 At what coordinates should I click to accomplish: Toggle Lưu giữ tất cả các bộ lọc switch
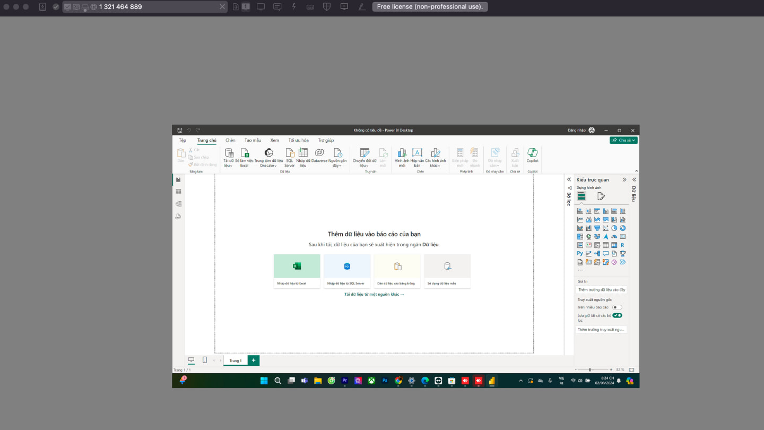(x=617, y=315)
